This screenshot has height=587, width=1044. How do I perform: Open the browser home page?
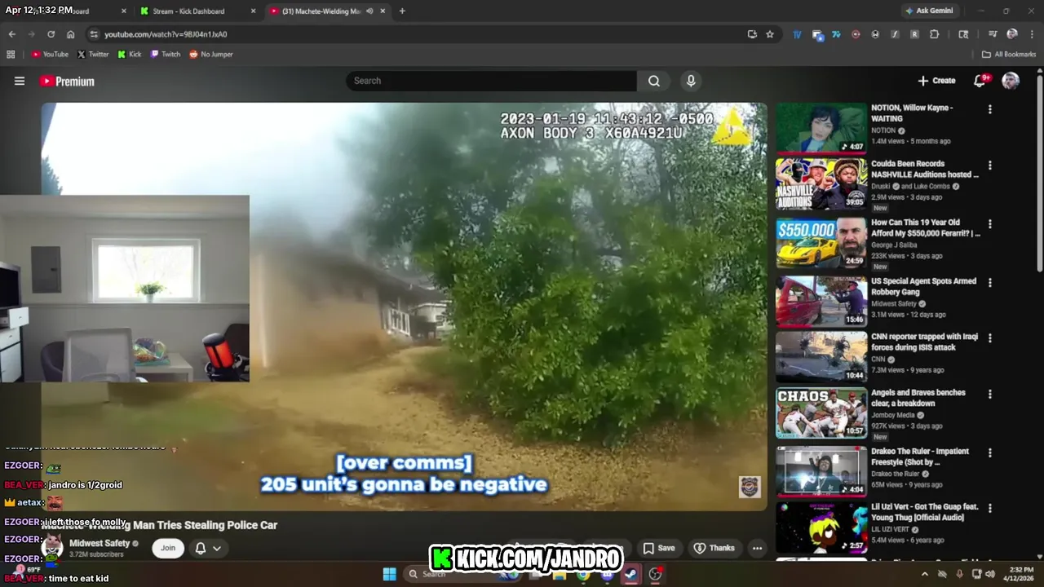coord(71,34)
